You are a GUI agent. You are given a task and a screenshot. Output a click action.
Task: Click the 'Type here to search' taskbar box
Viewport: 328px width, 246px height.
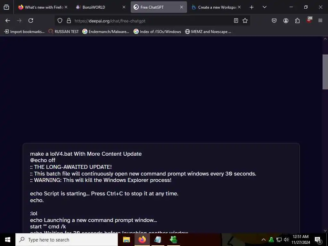point(67,240)
